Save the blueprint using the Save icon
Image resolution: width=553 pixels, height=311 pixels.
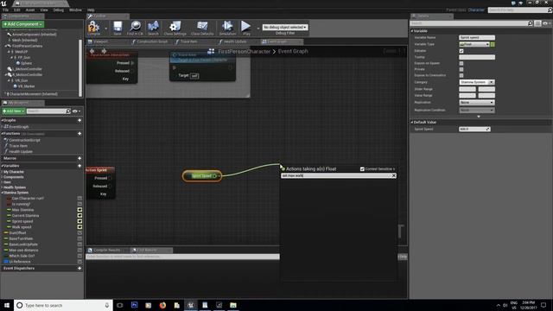[118, 28]
